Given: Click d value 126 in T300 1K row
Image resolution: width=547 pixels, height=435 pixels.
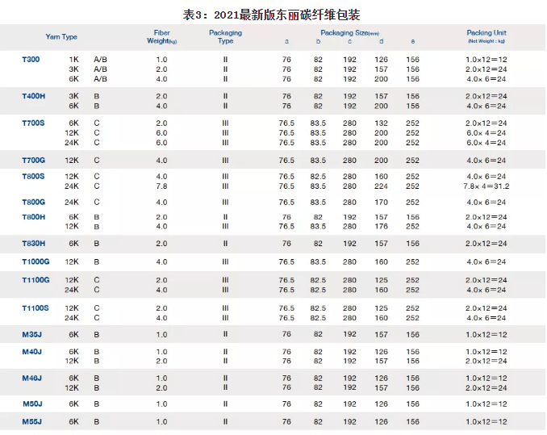Looking at the screenshot, I should pos(381,60).
